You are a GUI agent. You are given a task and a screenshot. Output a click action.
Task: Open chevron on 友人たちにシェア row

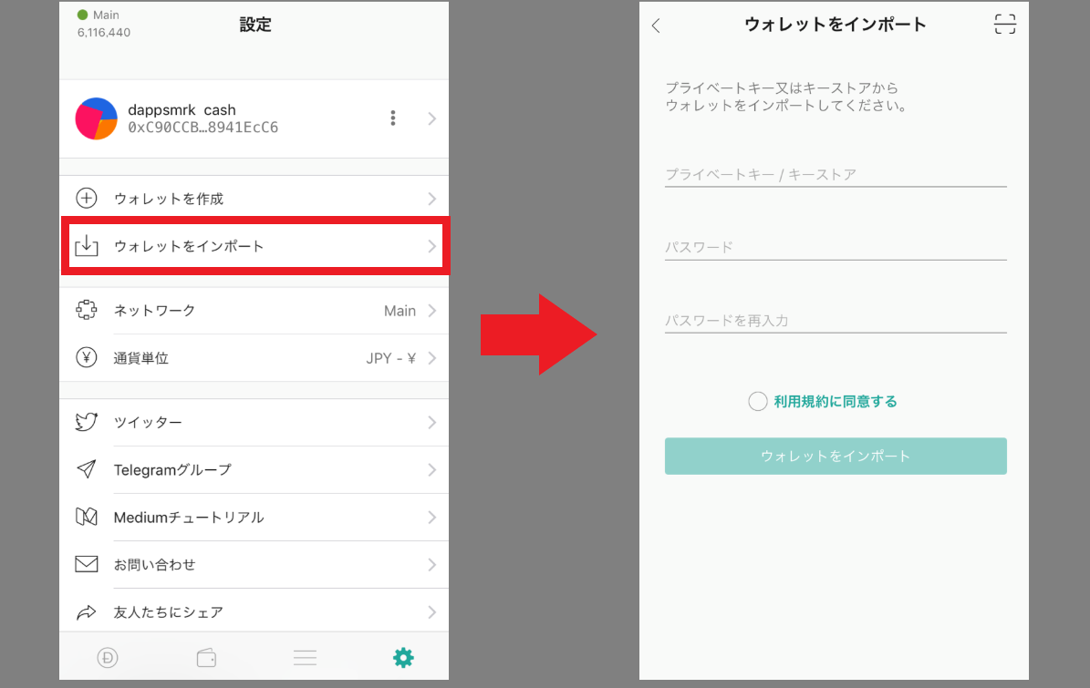(431, 611)
